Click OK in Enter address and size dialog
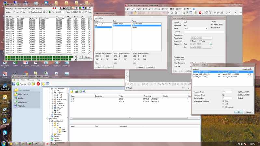 (x=239, y=112)
